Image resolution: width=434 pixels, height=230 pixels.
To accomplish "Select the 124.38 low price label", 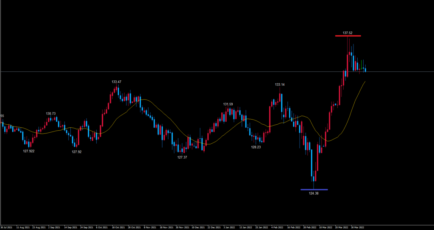I will tap(314, 193).
